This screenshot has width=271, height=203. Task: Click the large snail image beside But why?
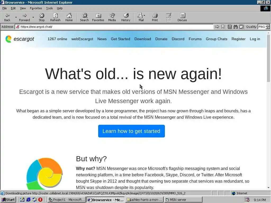(x=44, y=173)
